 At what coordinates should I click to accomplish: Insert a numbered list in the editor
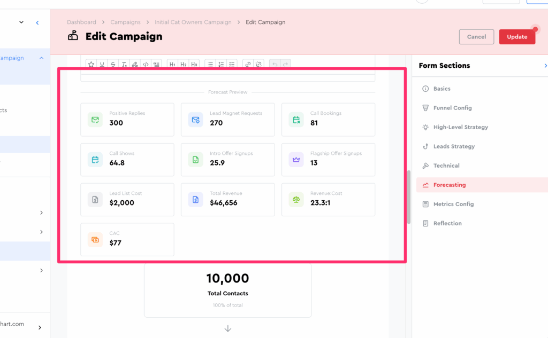(x=221, y=64)
